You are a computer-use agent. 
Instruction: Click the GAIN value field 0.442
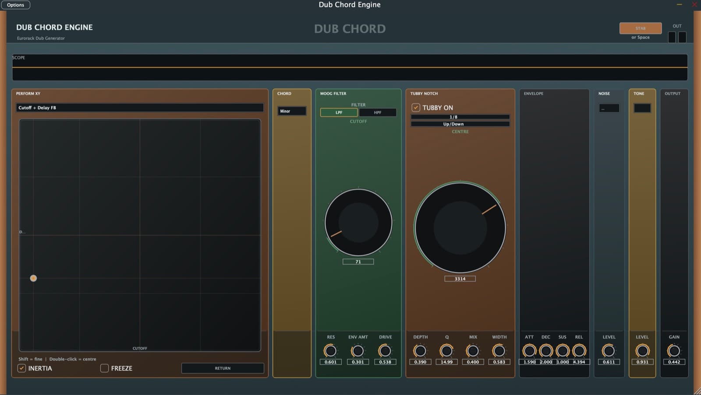[x=674, y=362]
